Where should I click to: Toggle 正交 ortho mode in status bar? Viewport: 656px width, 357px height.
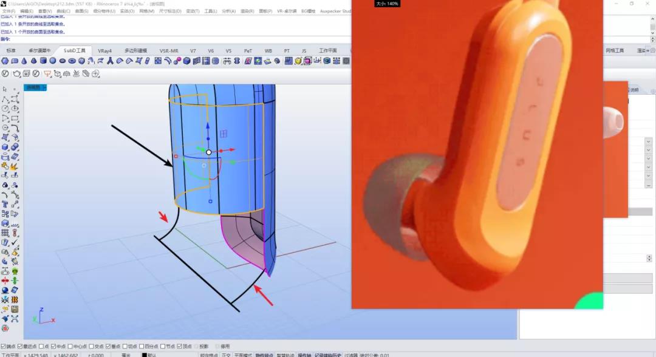(x=226, y=355)
